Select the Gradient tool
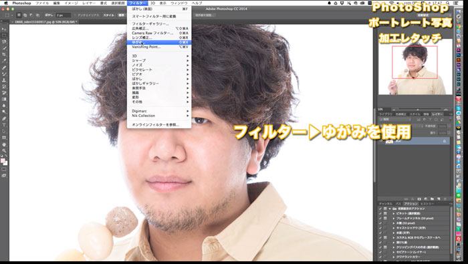468x264 pixels. point(4,99)
